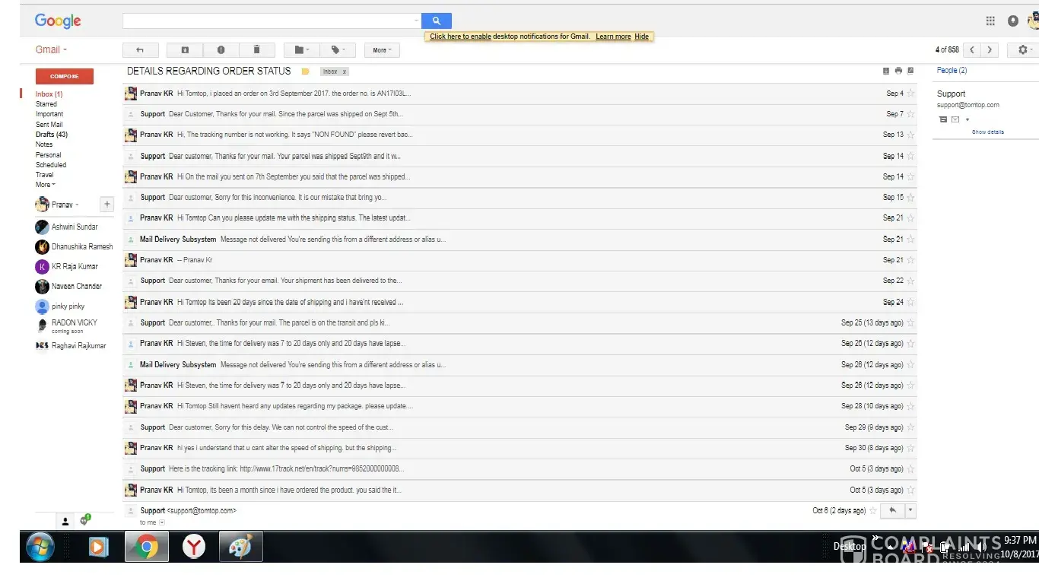Open Google notifications bell
Screen dimensions: 1039x584
coord(1013,21)
